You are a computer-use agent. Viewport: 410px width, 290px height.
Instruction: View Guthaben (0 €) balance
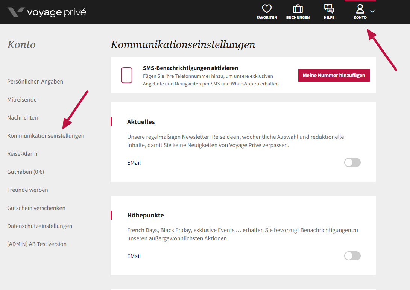tap(26, 172)
